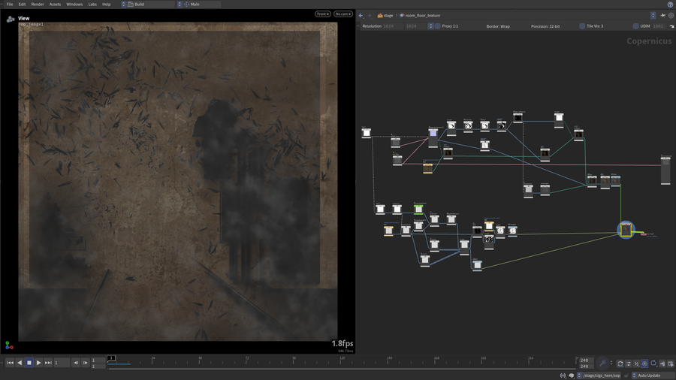Open the resolution presets stepper
Image resolution: width=676 pixels, height=380 pixels.
pyautogui.click(x=430, y=26)
